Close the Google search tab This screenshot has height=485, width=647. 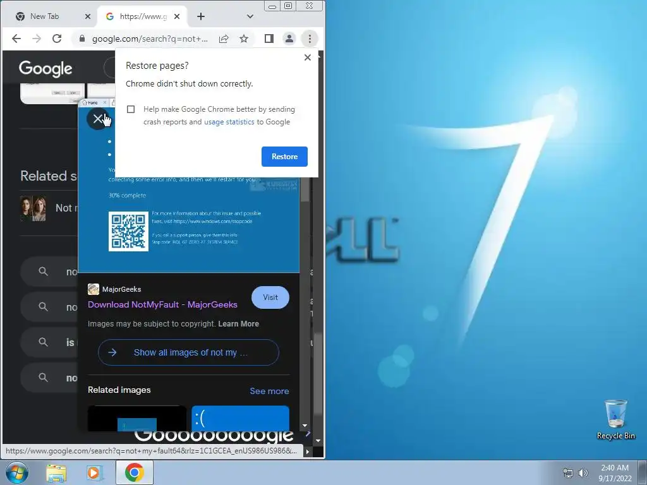[x=177, y=16]
